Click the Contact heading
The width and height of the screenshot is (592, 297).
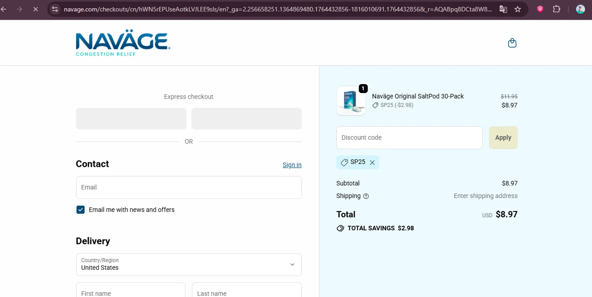[92, 164]
